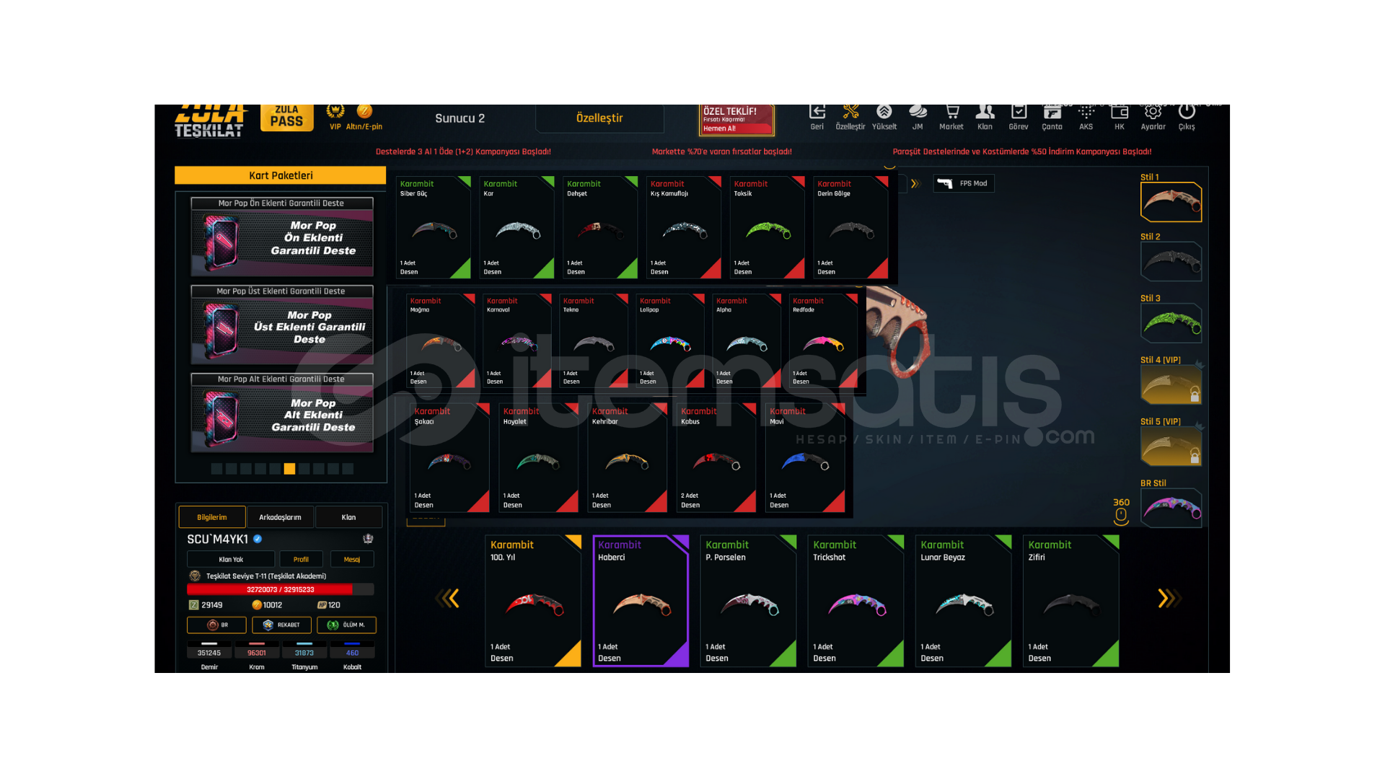Switch to the Bilgilerim tab

coord(212,517)
